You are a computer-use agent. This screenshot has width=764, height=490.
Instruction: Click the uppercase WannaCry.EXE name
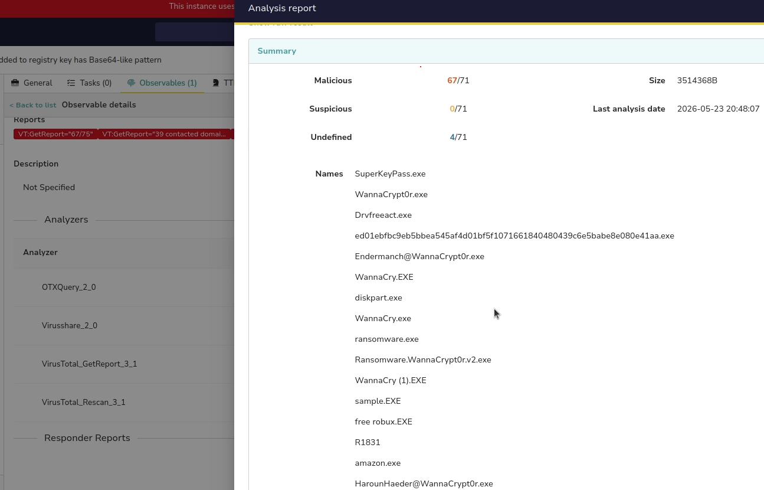coord(384,277)
